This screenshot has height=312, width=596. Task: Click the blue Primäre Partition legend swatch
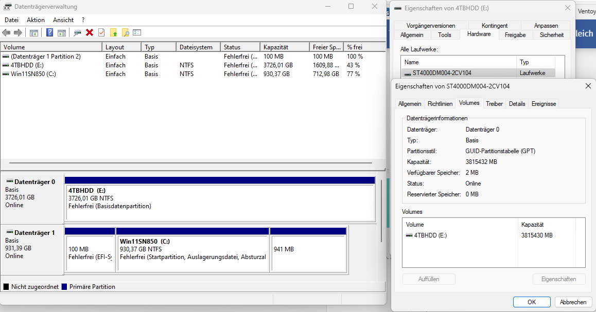click(x=64, y=287)
